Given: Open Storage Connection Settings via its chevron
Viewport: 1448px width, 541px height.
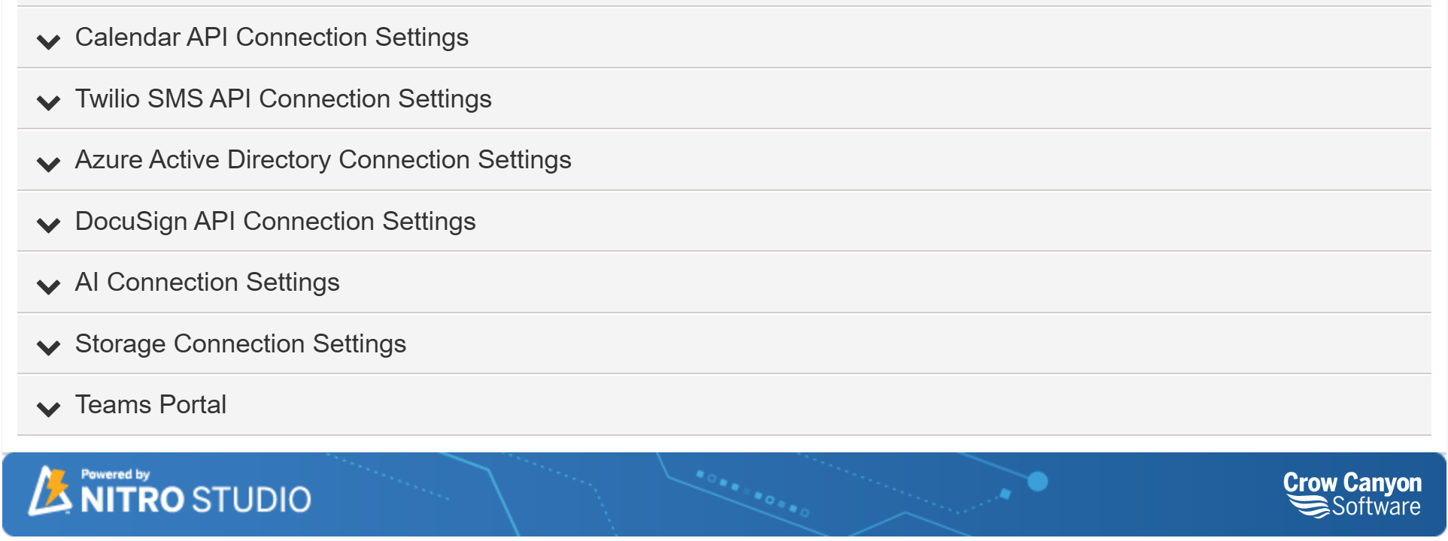Looking at the screenshot, I should tap(49, 347).
